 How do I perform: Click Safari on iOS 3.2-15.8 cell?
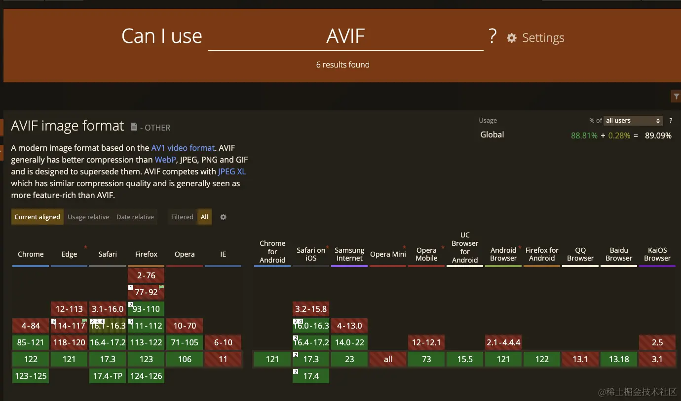(x=311, y=309)
